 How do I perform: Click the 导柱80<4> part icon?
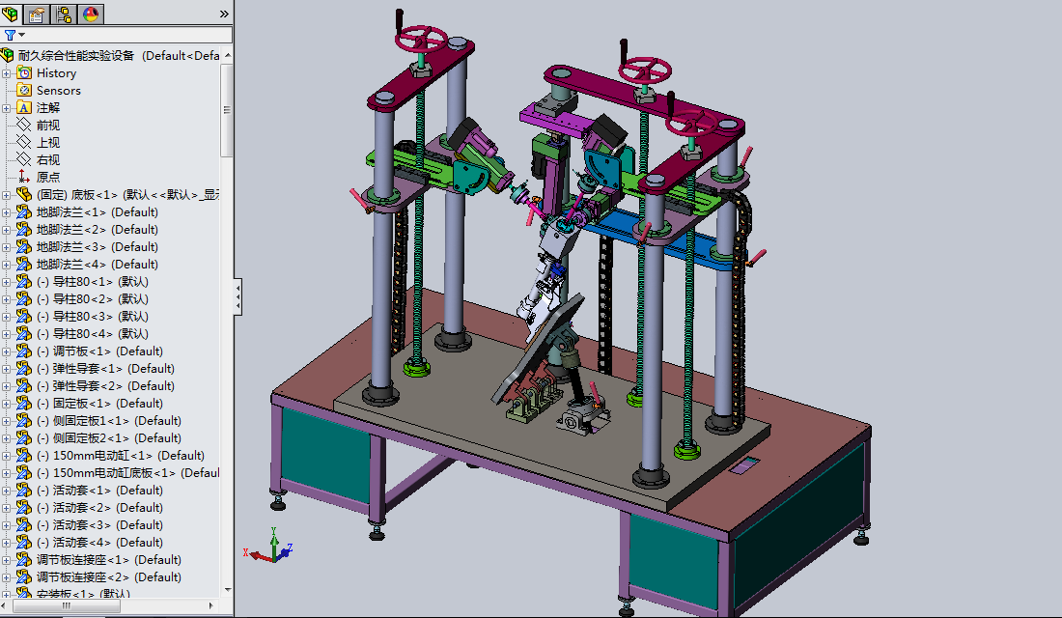(x=24, y=334)
